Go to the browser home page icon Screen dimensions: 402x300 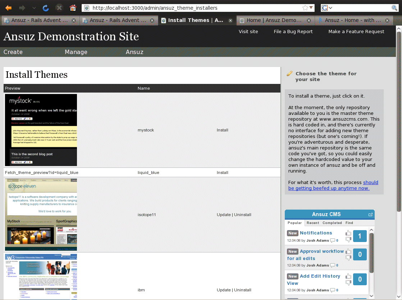[73, 8]
